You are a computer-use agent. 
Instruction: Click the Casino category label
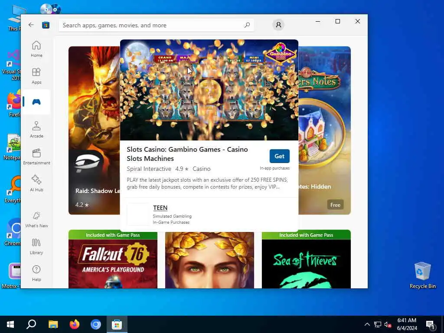coord(201,169)
